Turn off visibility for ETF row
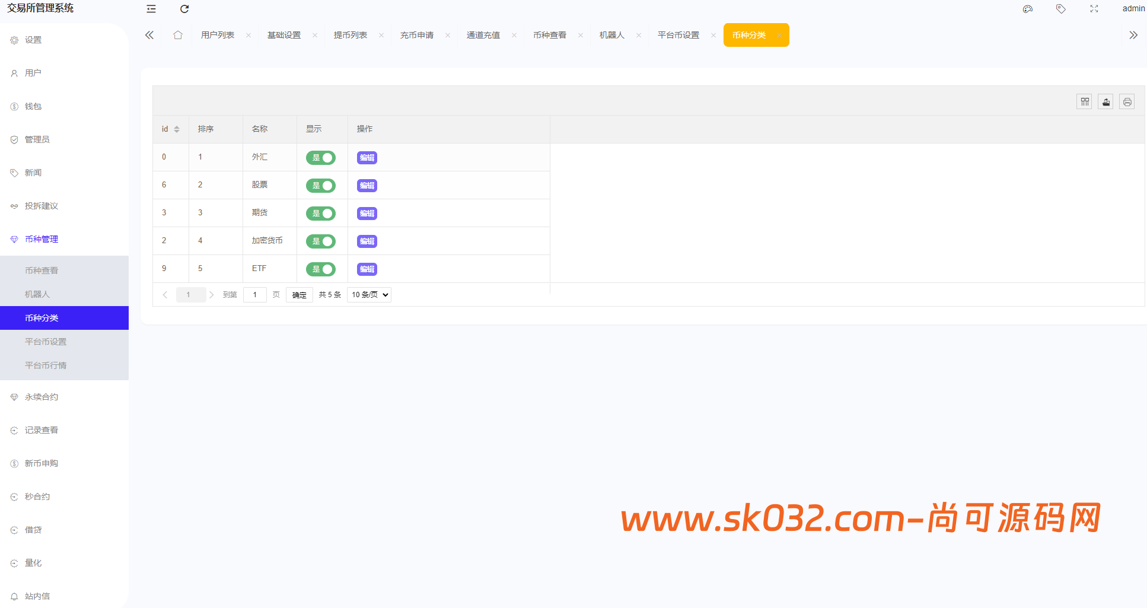Screen dimensions: 1147x608 coord(321,269)
